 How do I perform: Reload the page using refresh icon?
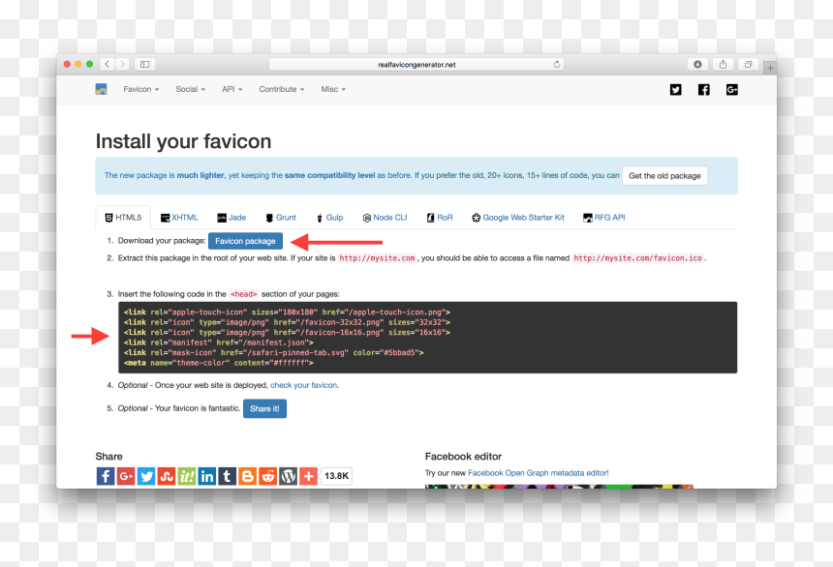(x=557, y=64)
